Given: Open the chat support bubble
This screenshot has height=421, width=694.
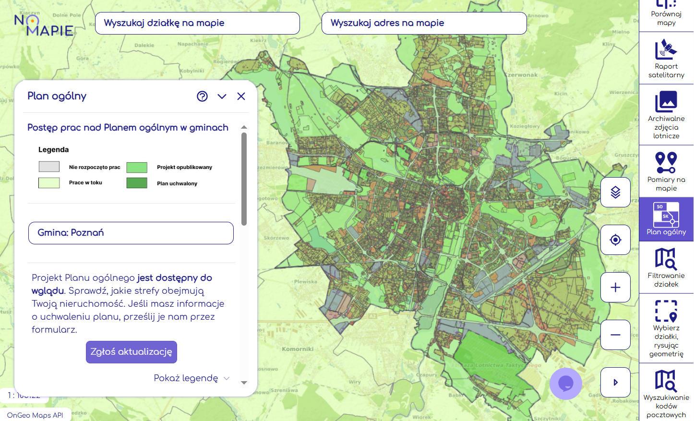Looking at the screenshot, I should pyautogui.click(x=566, y=384).
